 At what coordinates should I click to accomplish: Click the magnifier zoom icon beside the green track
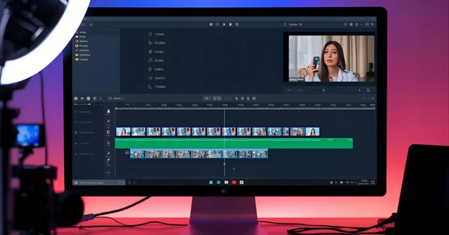coord(108,143)
